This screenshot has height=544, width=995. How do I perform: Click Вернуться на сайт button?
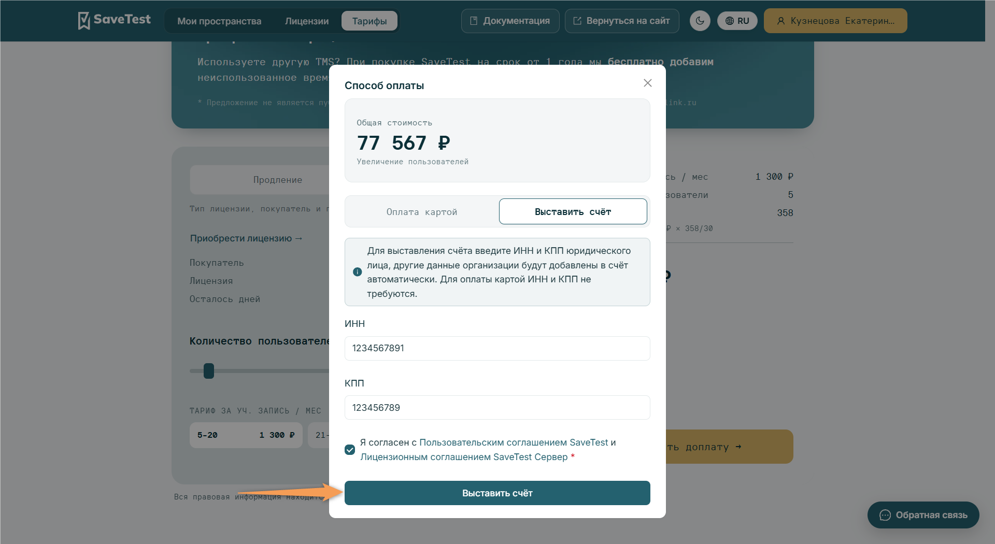622,21
